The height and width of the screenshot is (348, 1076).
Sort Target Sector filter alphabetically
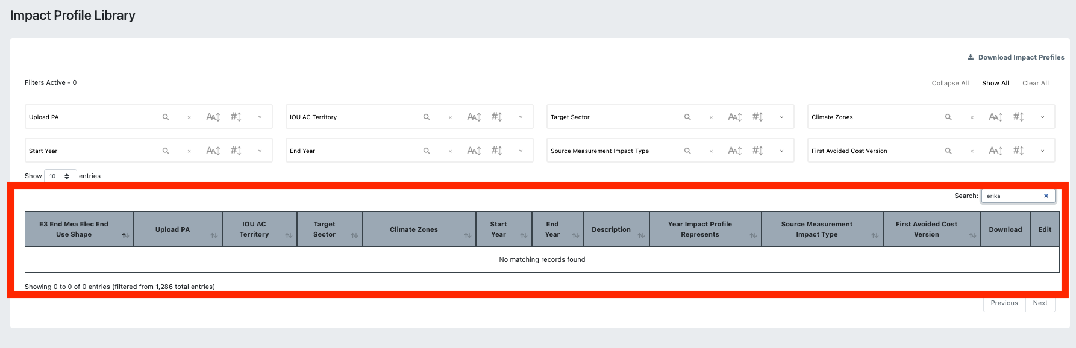coord(735,117)
